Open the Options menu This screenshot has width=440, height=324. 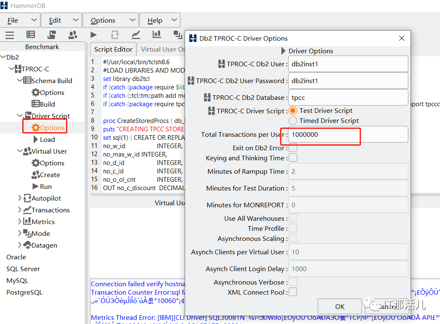(x=111, y=20)
